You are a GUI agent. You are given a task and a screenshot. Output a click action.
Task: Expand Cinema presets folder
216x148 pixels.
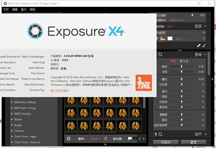12,131
